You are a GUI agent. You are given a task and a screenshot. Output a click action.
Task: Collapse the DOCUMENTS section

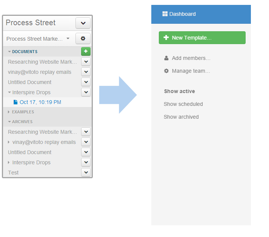[9, 52]
